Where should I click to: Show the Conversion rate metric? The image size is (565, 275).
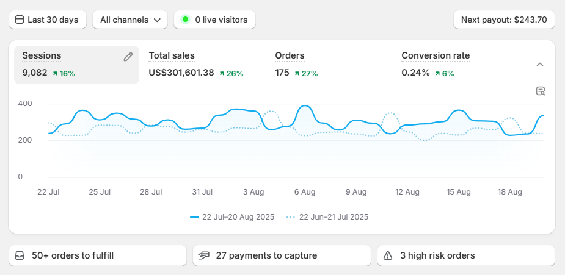436,56
